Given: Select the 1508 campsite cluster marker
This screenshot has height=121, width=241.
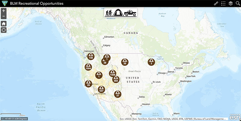Looking at the screenshot, I should click(112, 73).
